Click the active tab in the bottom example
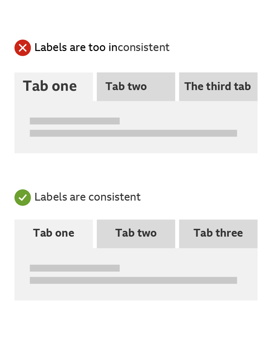Image resolution: width=272 pixels, height=340 pixels. [x=53, y=233]
